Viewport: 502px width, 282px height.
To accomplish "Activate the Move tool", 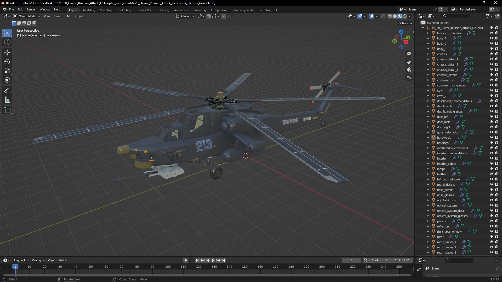I will pyautogui.click(x=7, y=52).
